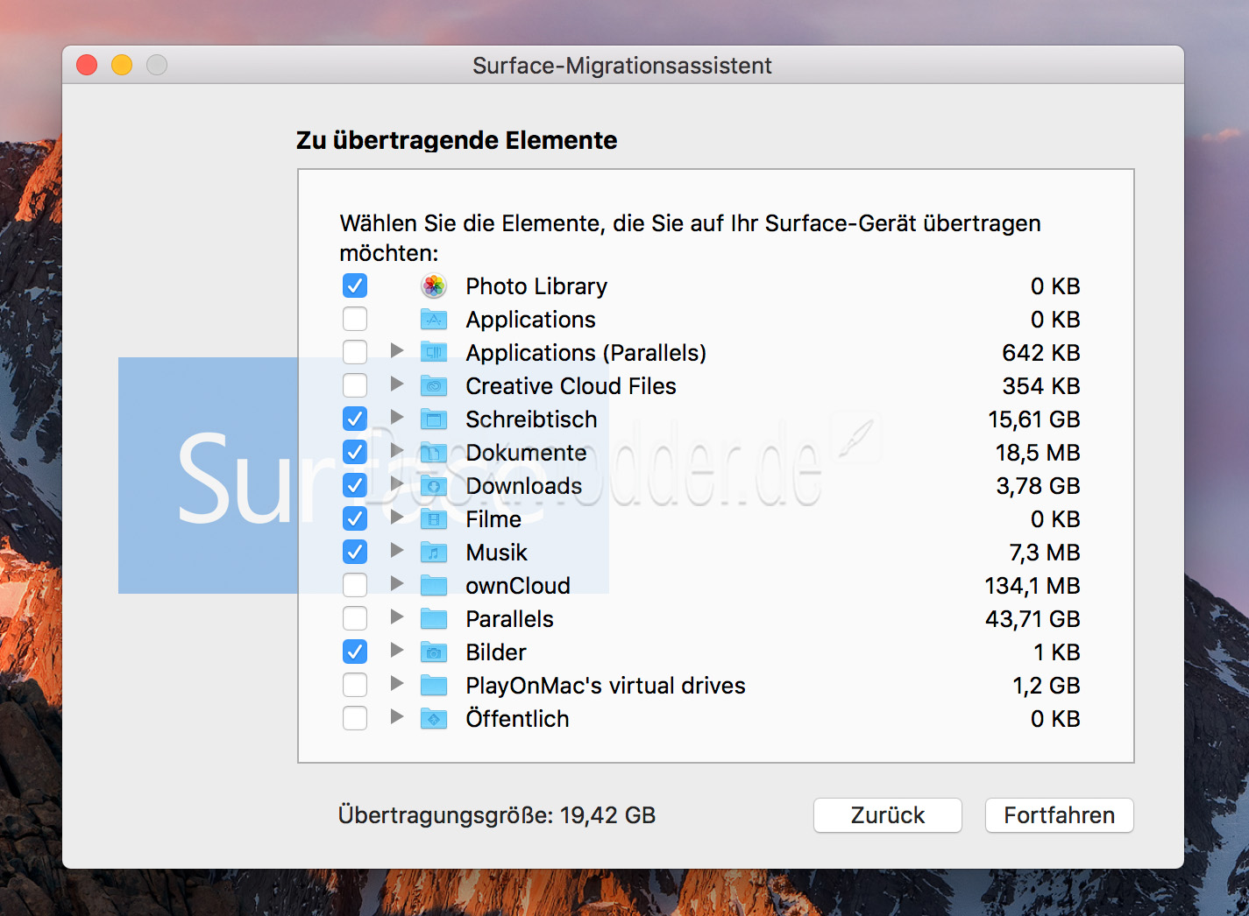Click the Fortfahren button

pos(1060,815)
